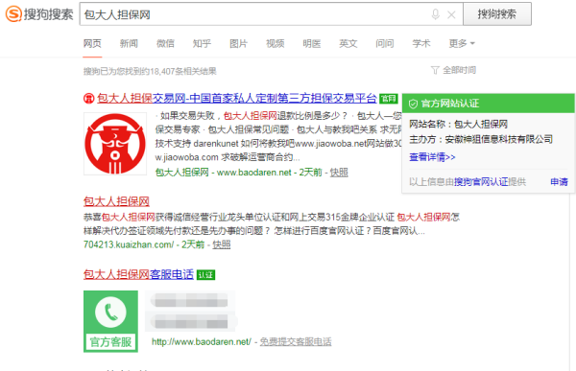Open result 包大人担保交易网-中国首家私人定制第三方担保交易平台

237,98
